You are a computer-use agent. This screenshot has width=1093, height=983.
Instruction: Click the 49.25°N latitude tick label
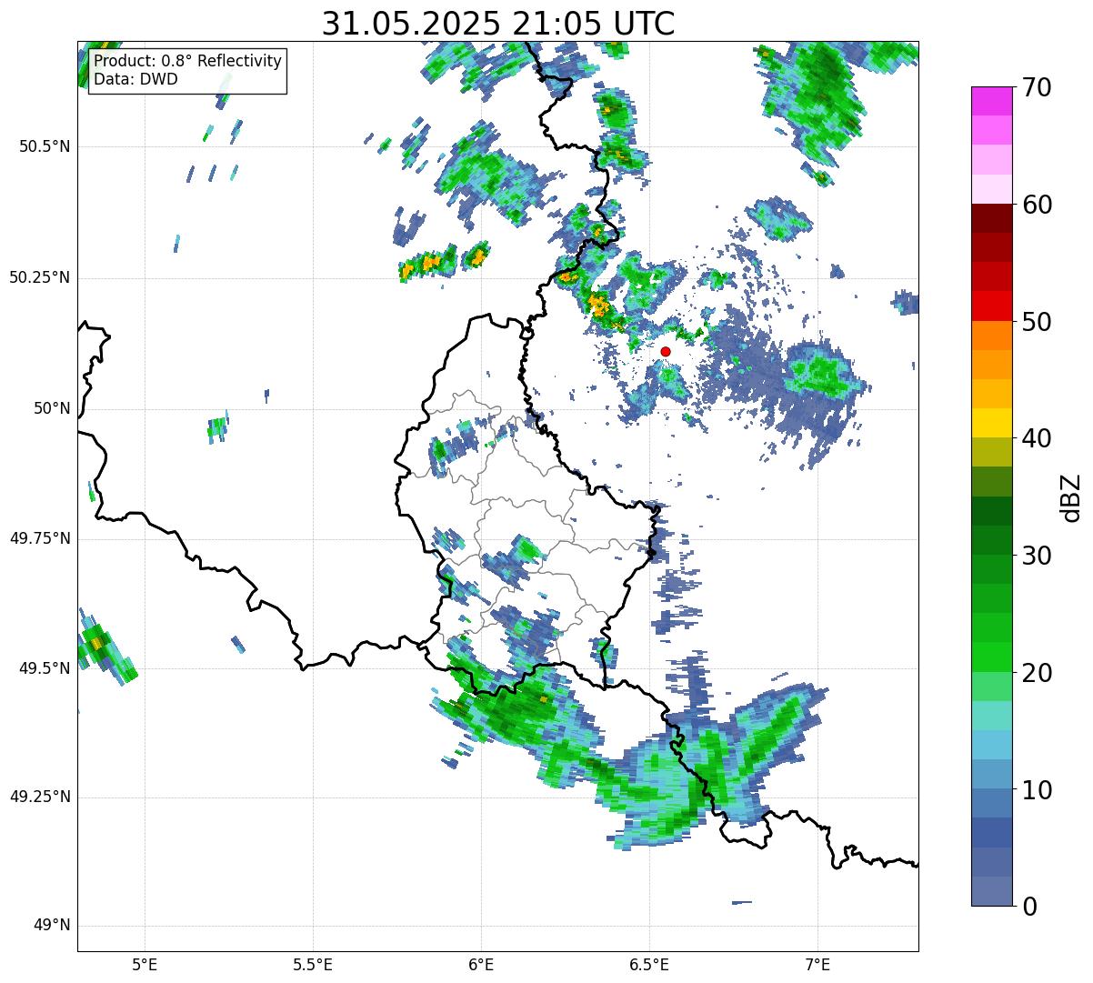40,797
